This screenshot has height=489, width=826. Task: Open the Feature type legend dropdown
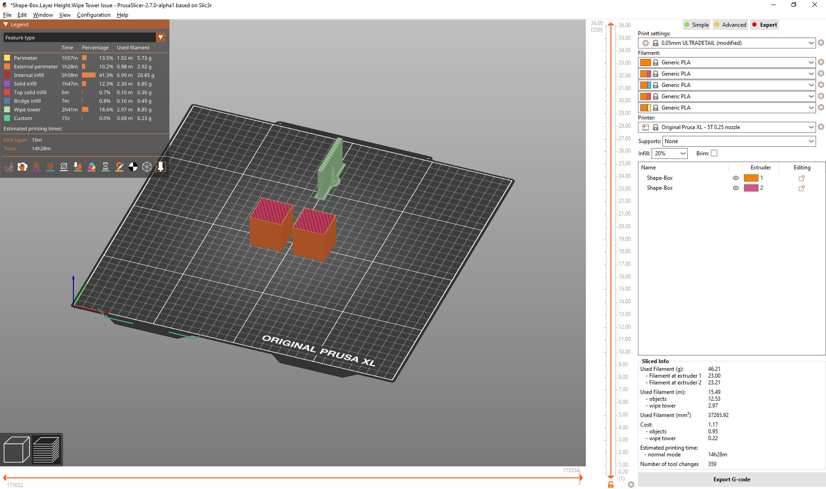tap(161, 37)
